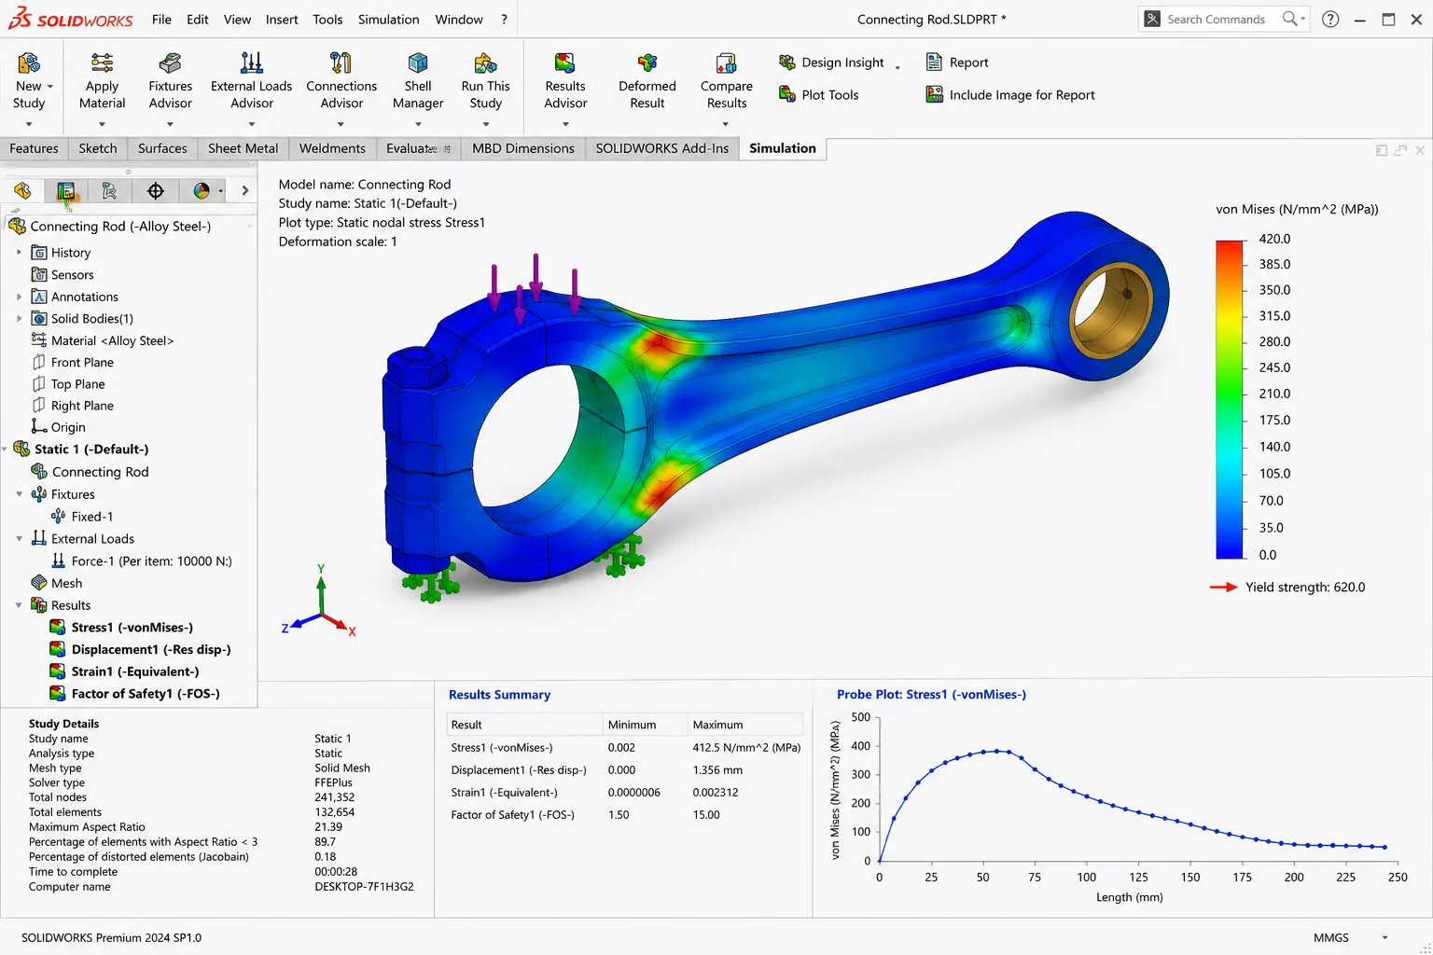Open the FeatureManager design tree tab

(22, 190)
